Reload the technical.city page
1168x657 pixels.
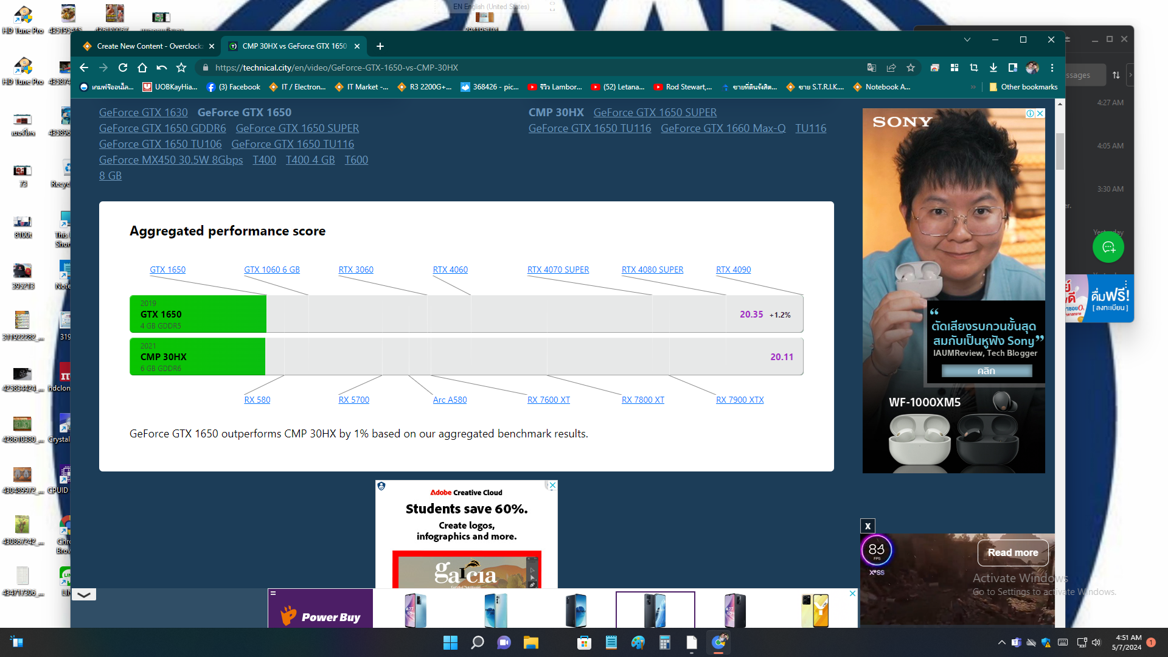point(123,68)
